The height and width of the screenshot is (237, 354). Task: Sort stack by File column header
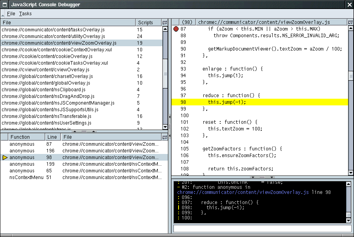pos(111,137)
